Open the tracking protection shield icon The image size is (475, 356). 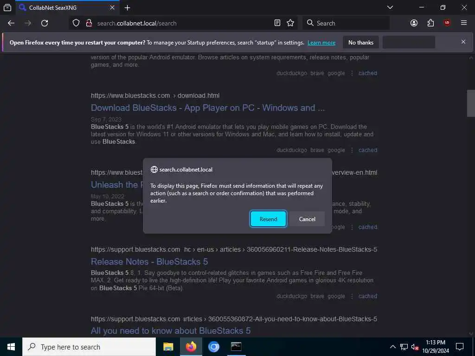click(x=76, y=23)
